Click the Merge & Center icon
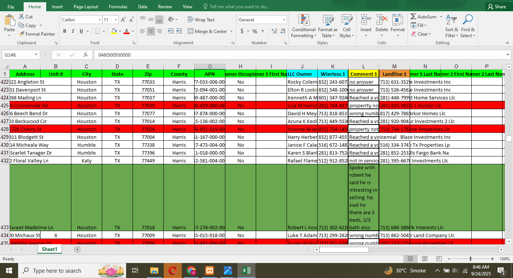Image resolution: width=513 pixels, height=278 pixels. pyautogui.click(x=191, y=32)
